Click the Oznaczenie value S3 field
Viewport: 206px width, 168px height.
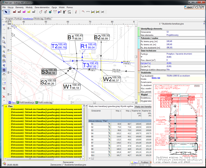click(x=185, y=32)
